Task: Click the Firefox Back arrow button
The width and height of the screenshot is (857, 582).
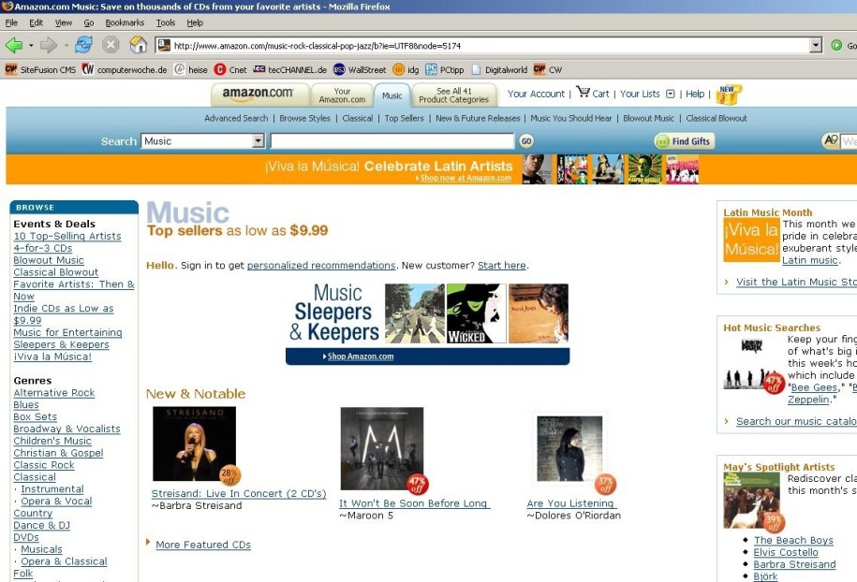Action: (14, 45)
